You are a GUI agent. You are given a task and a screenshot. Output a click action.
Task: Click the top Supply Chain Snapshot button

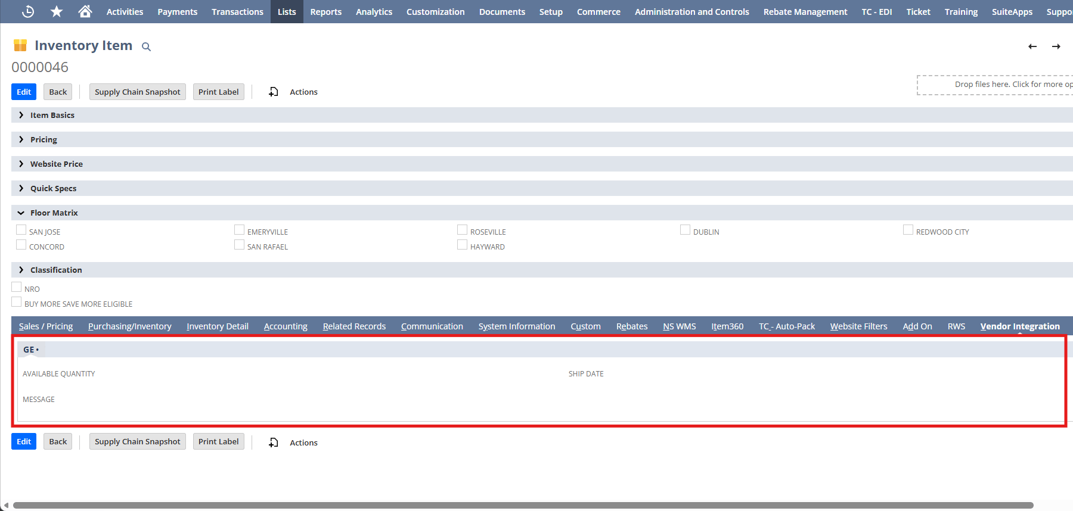click(x=137, y=92)
